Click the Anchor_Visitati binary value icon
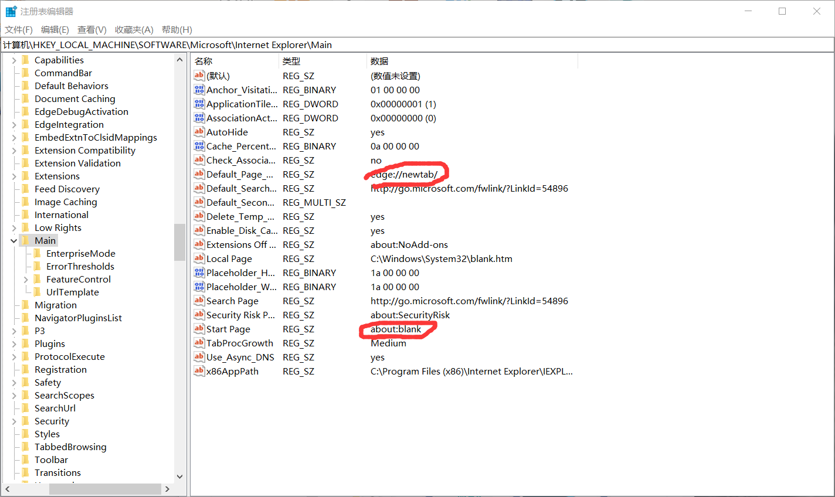This screenshot has width=835, height=497. [x=199, y=90]
